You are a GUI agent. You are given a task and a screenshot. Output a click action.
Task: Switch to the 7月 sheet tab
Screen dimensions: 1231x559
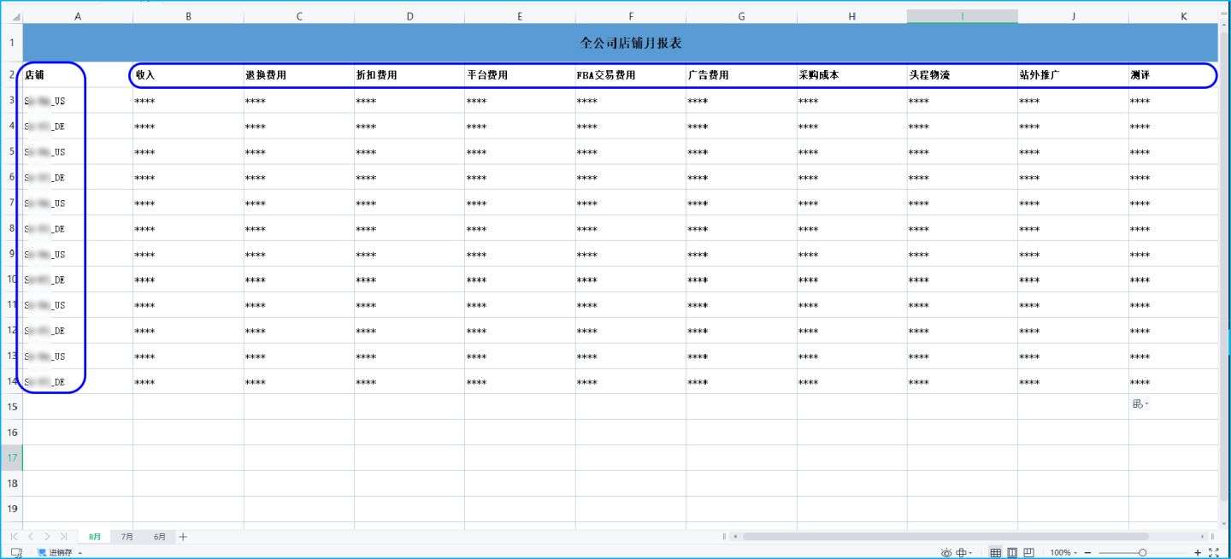127,537
